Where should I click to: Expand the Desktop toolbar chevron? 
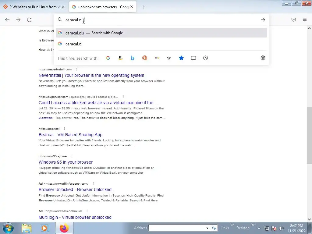(253, 225)
